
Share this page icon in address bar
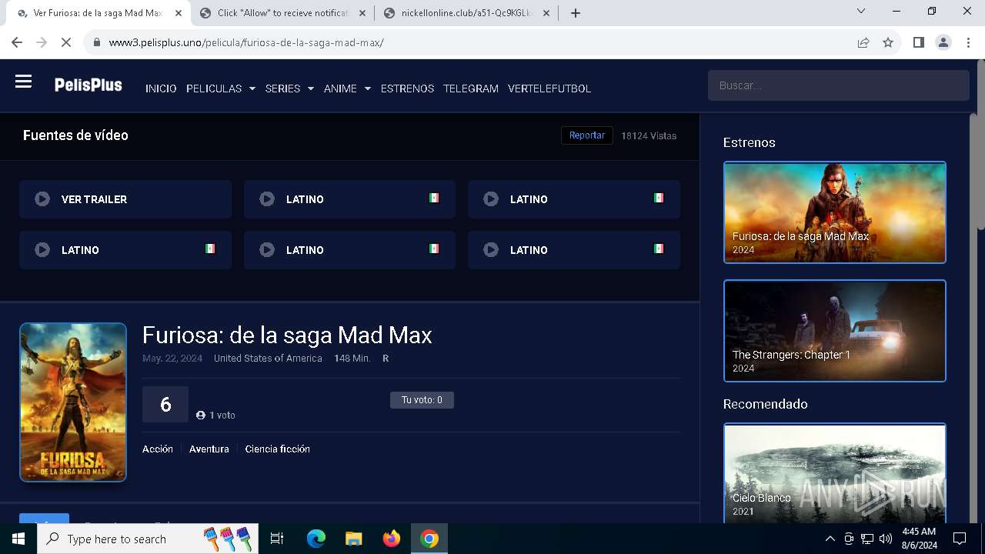tap(863, 42)
